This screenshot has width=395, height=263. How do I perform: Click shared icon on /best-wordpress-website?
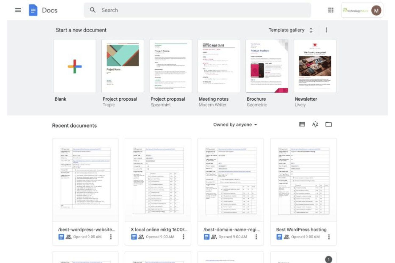[x=69, y=237]
